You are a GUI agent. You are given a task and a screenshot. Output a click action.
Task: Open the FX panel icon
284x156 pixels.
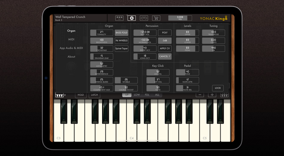click(119, 18)
